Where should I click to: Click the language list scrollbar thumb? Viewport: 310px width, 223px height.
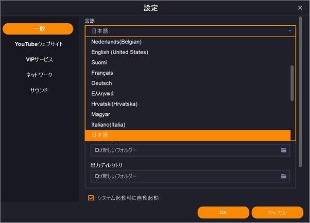click(292, 83)
